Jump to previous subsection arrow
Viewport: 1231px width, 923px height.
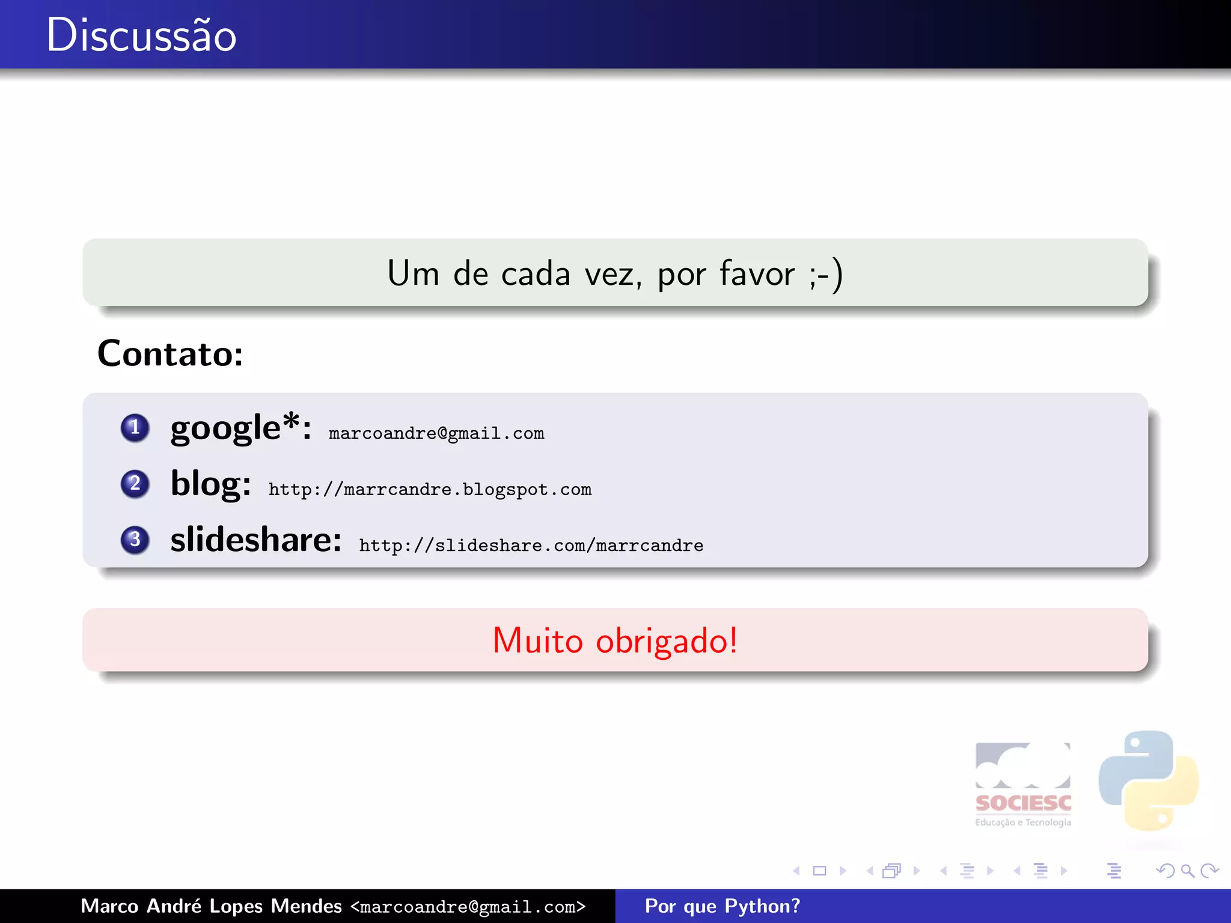tap(944, 871)
